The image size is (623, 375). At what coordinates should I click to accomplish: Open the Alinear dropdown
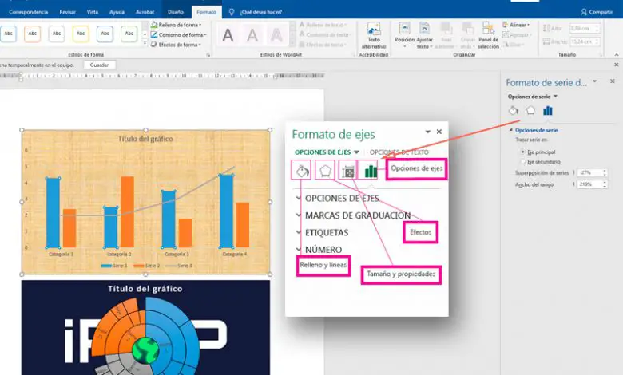[516, 25]
